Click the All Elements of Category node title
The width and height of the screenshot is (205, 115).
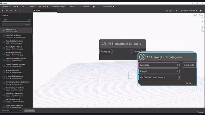(124, 44)
